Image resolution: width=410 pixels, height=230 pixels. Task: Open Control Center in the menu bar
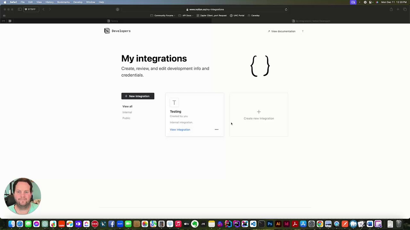[371, 2]
